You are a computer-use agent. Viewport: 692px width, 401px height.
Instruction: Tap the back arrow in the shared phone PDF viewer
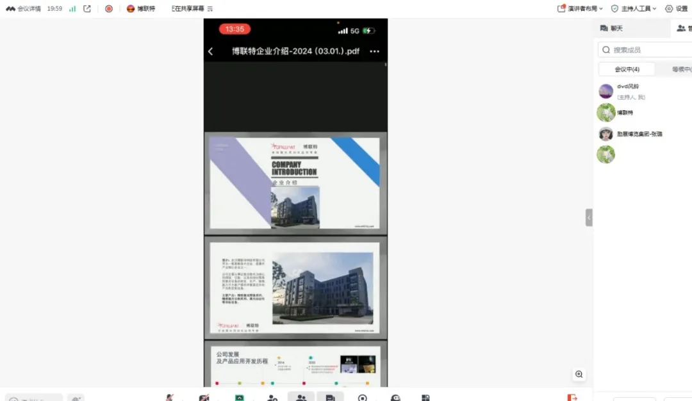(211, 52)
